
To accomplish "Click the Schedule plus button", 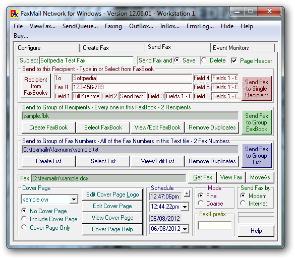I will 187,193.
